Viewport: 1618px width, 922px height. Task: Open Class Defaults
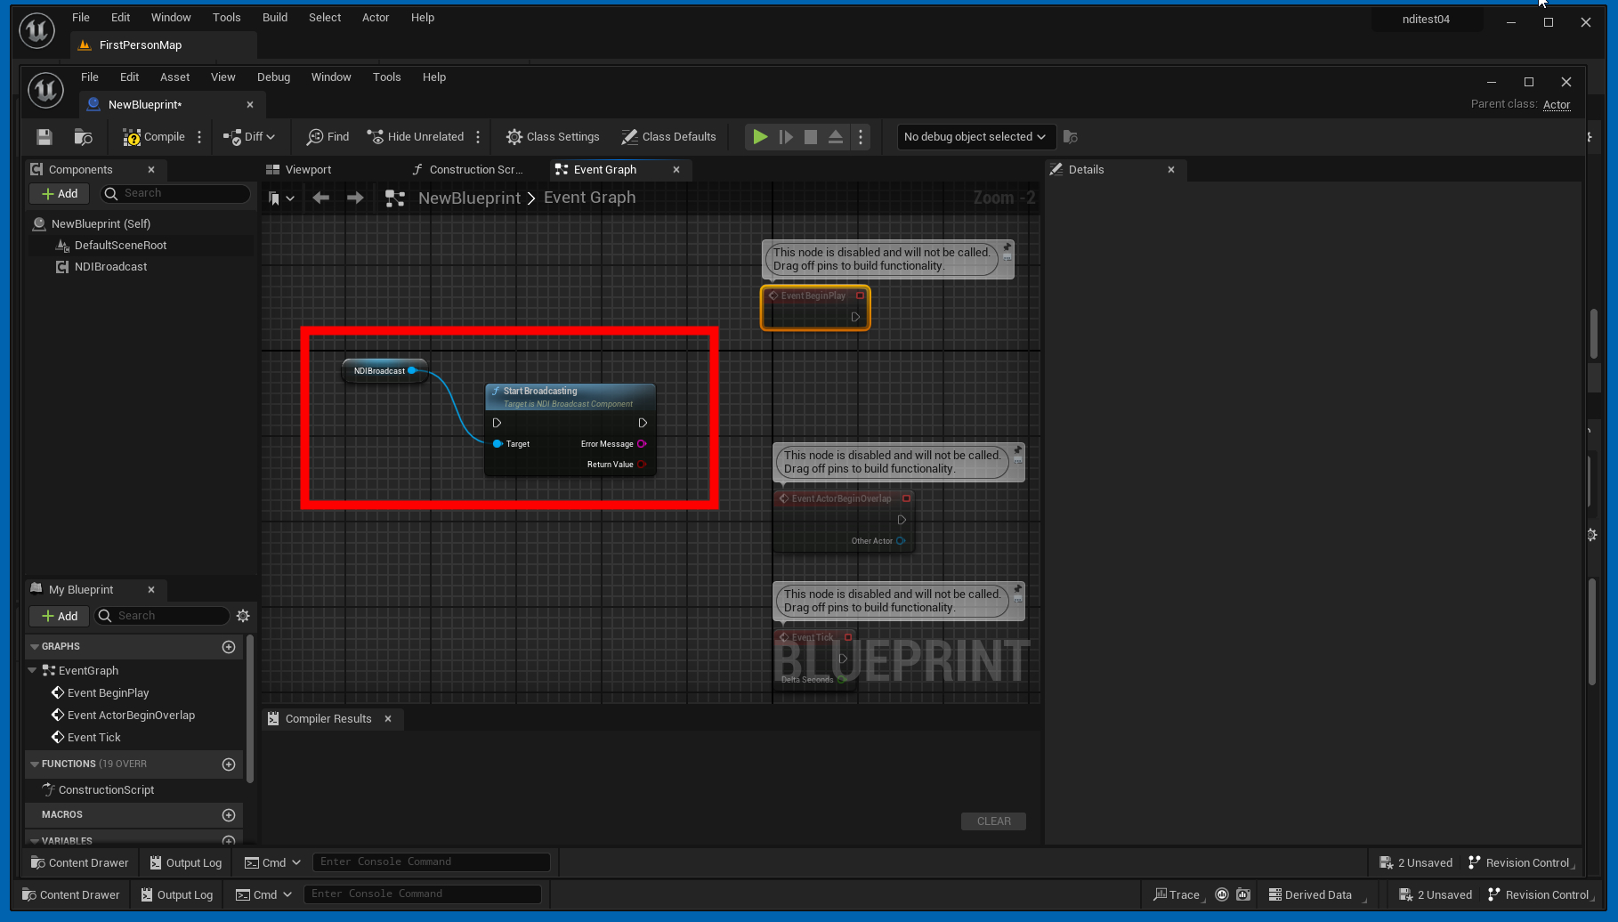tap(668, 137)
